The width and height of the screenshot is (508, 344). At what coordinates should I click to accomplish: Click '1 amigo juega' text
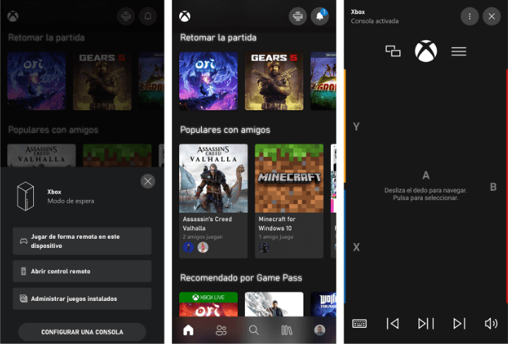[x=276, y=237]
